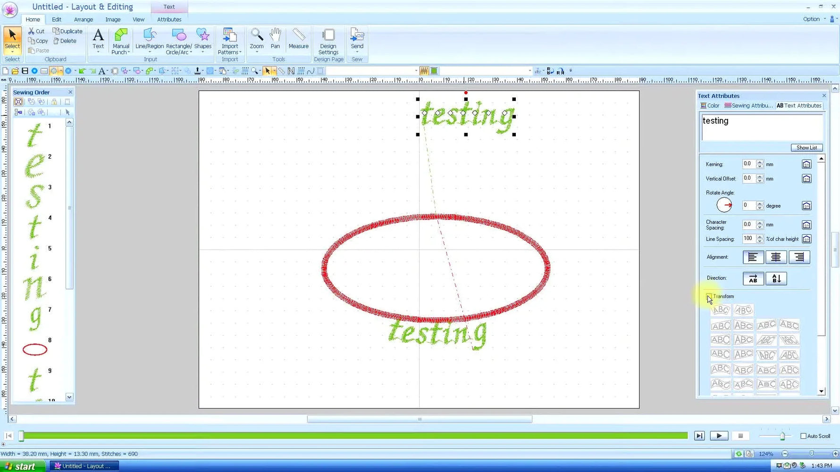Set alignment to right
This screenshot has width=840, height=472.
(x=799, y=257)
